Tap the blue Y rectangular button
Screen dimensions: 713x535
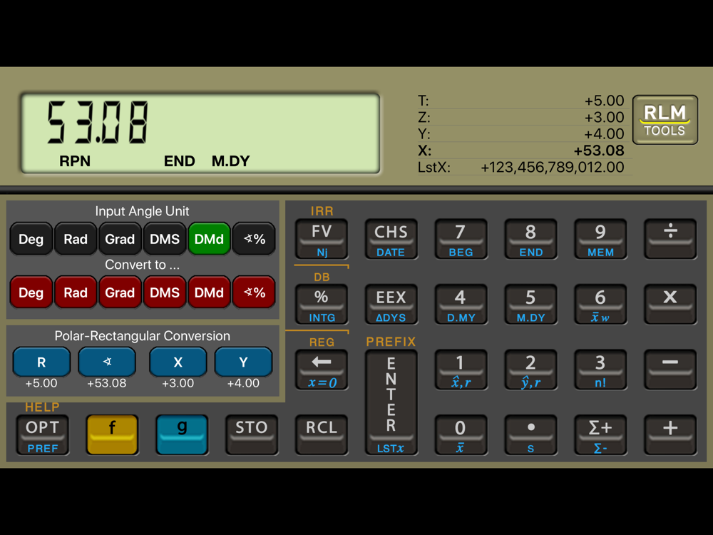(243, 362)
